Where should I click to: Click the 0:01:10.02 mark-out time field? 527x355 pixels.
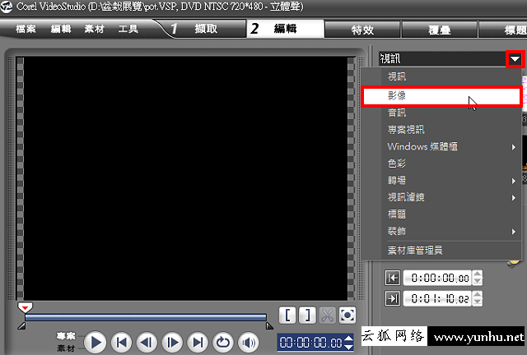tap(438, 298)
